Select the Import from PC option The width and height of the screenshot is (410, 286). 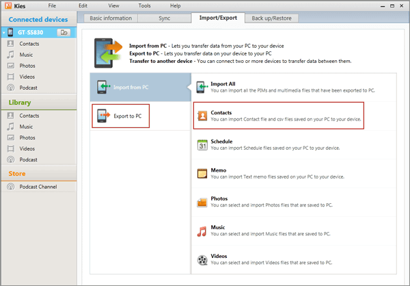pyautogui.click(x=131, y=88)
